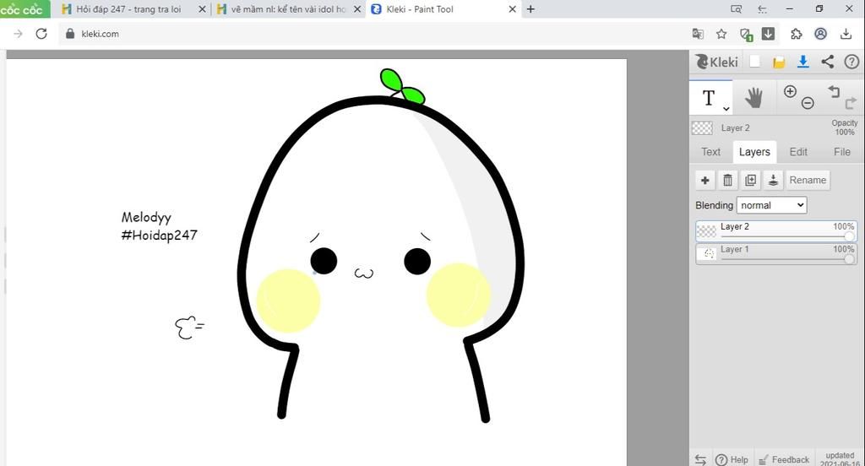The image size is (865, 466).
Task: Open the Blending mode dropdown
Action: coord(771,205)
